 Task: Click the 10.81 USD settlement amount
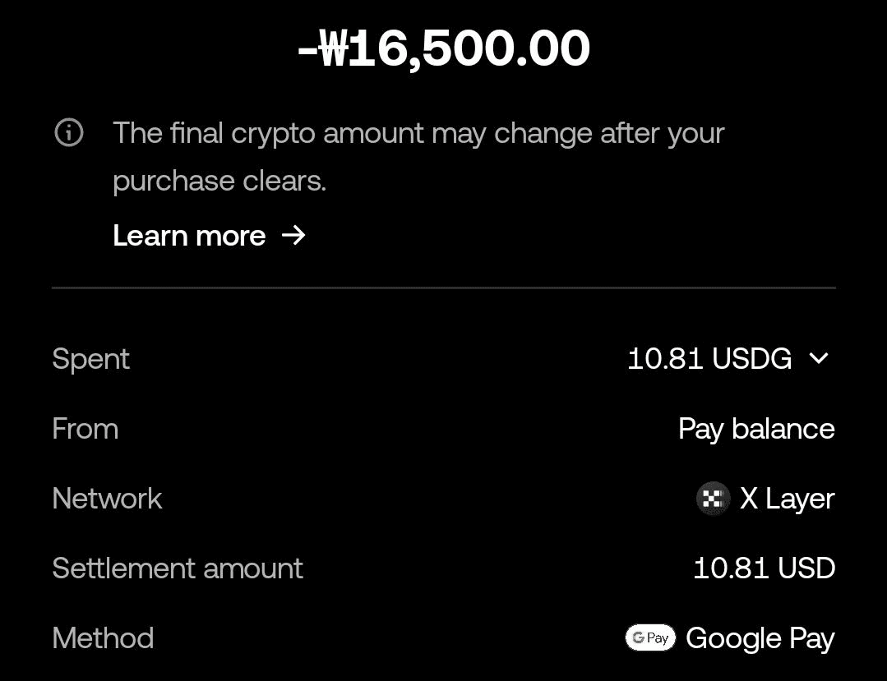tap(765, 568)
